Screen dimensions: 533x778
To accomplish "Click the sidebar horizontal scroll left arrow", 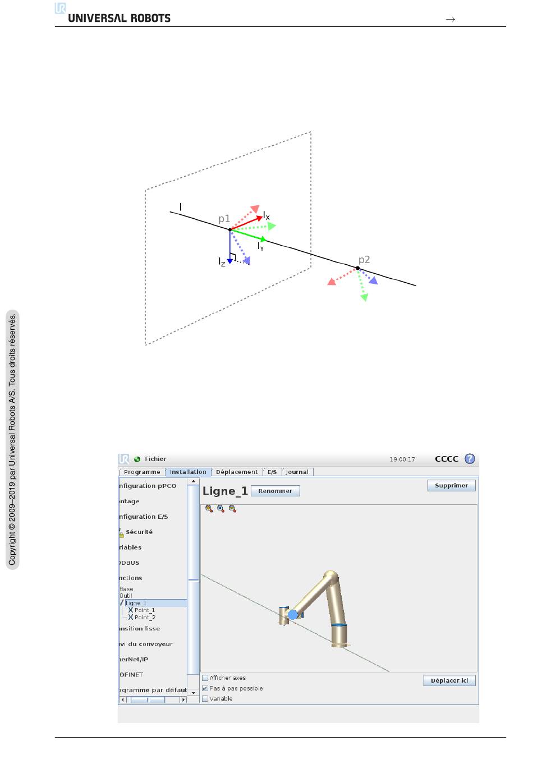I will [x=123, y=700].
